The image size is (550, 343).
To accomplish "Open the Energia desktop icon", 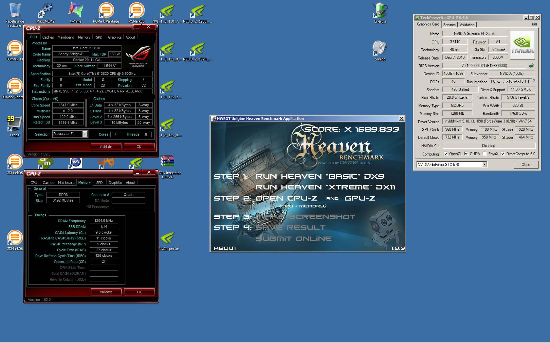I will pyautogui.click(x=380, y=13).
